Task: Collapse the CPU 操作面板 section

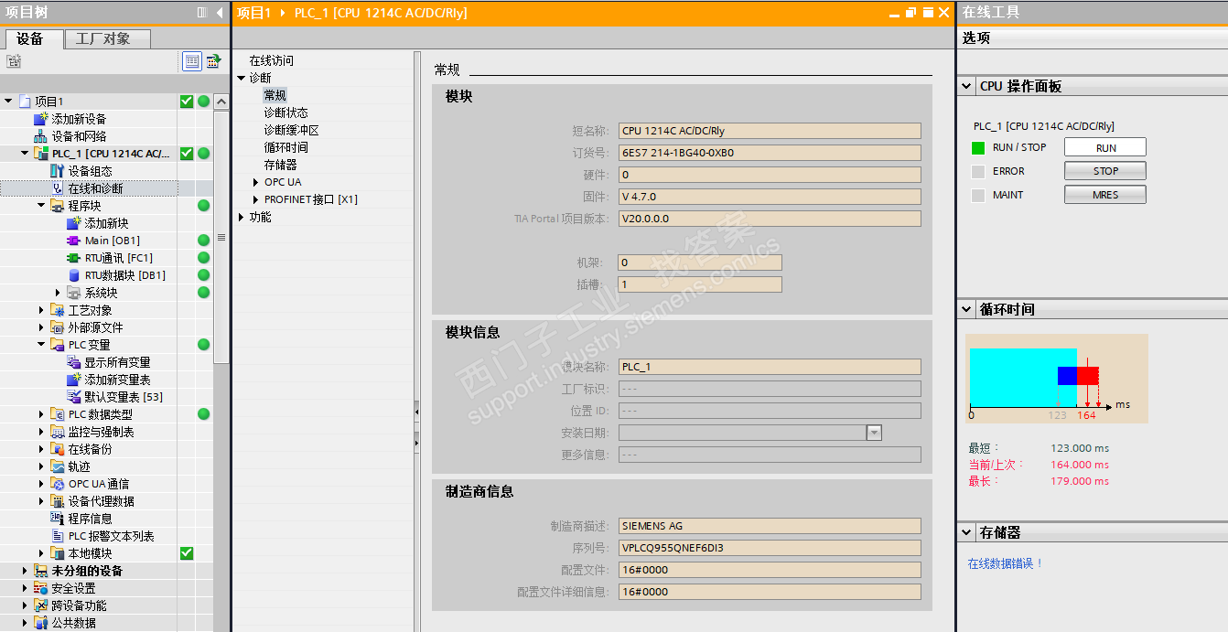Action: [966, 86]
